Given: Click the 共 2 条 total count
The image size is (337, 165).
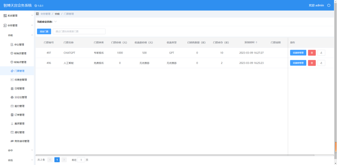Looking at the screenshot, I should (x=41, y=160).
